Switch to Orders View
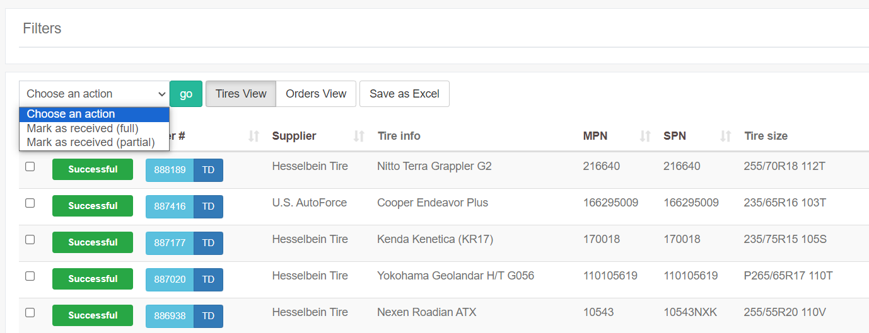Image resolution: width=869 pixels, height=333 pixels. 316,94
